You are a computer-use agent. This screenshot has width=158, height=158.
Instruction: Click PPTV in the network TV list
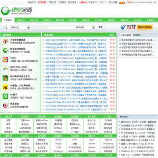pos(75,140)
